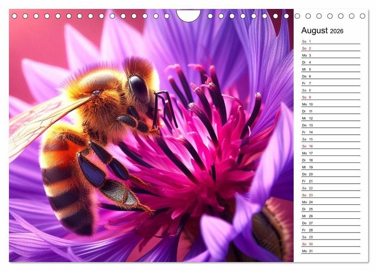Click the first spiral binding hole top-left
Image resolution: width=377 pixels, height=271 pixels.
coord(14,16)
